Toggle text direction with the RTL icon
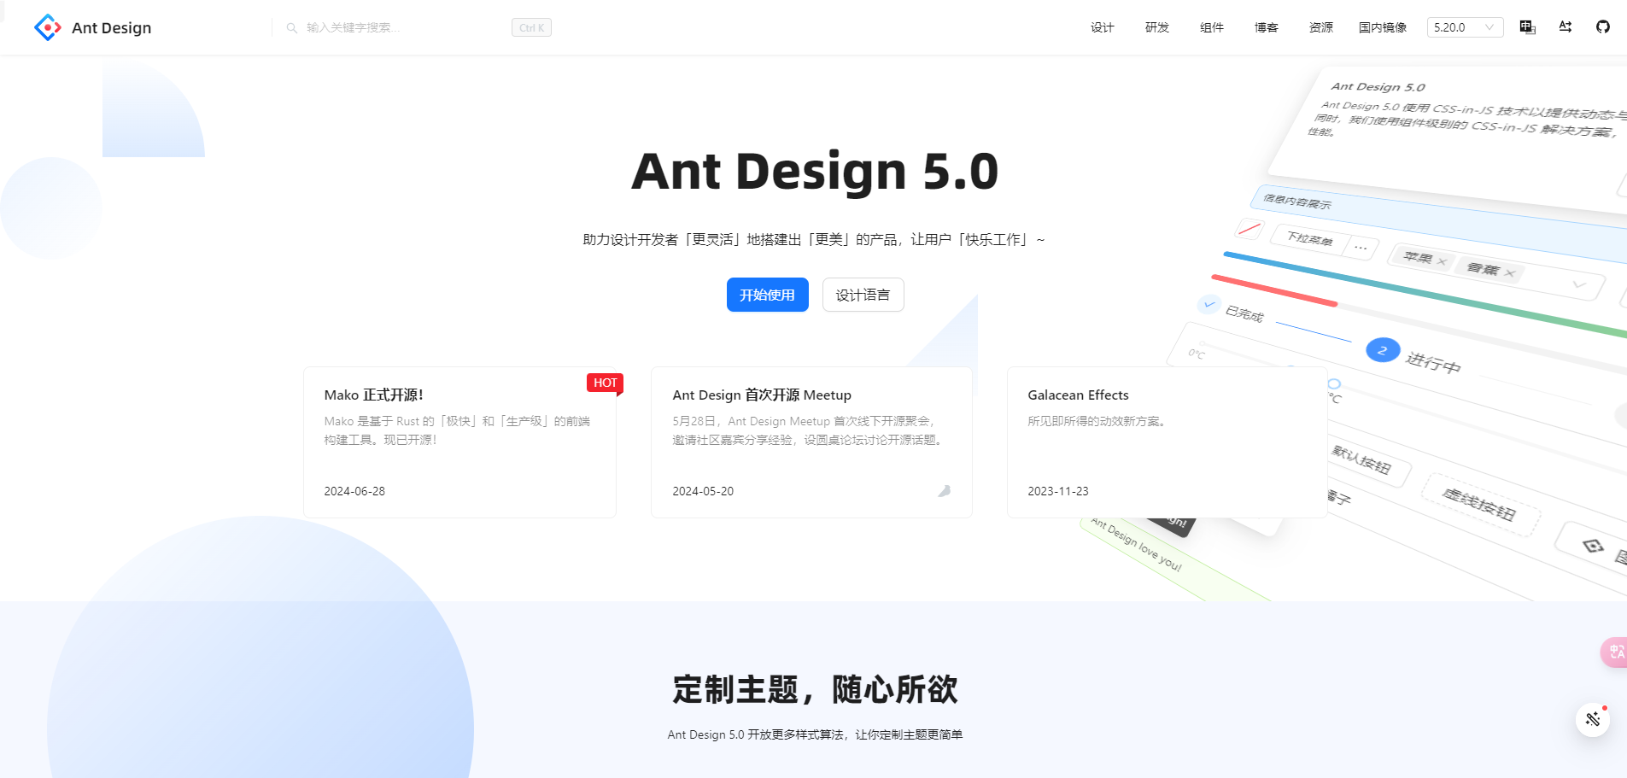1627x778 pixels. click(1566, 27)
